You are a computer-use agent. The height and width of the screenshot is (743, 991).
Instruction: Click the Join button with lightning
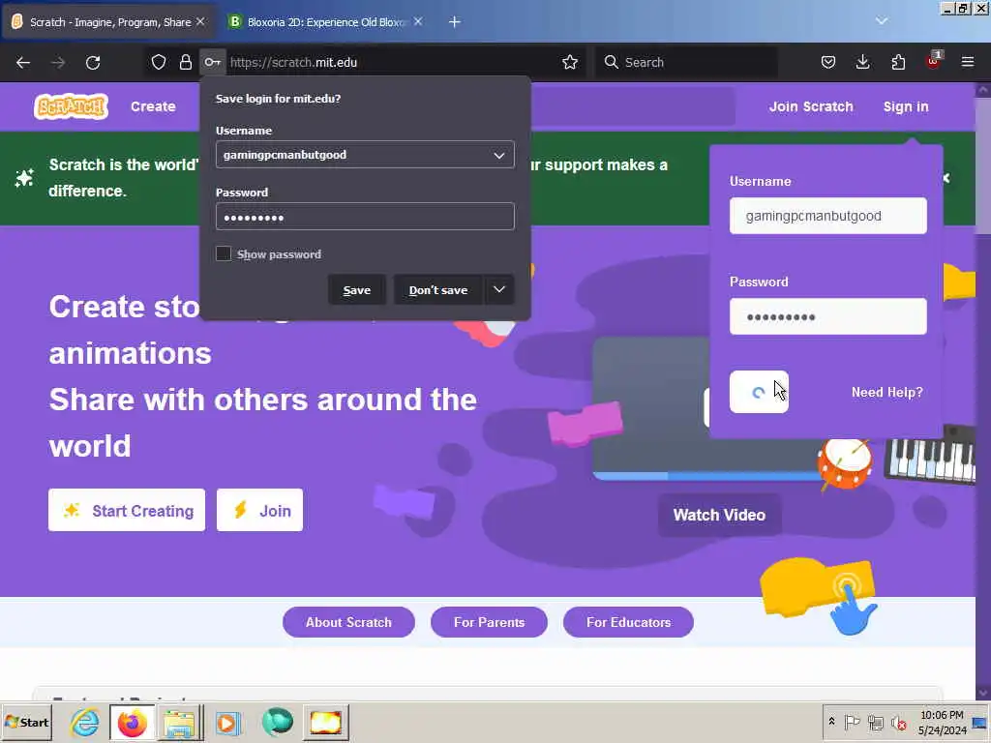(259, 510)
